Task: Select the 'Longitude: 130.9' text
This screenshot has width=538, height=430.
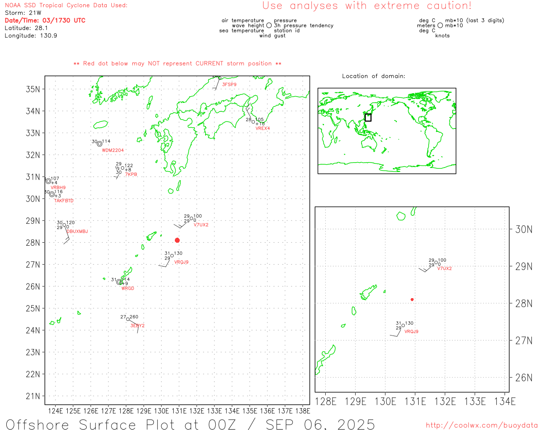Action: [x=31, y=36]
